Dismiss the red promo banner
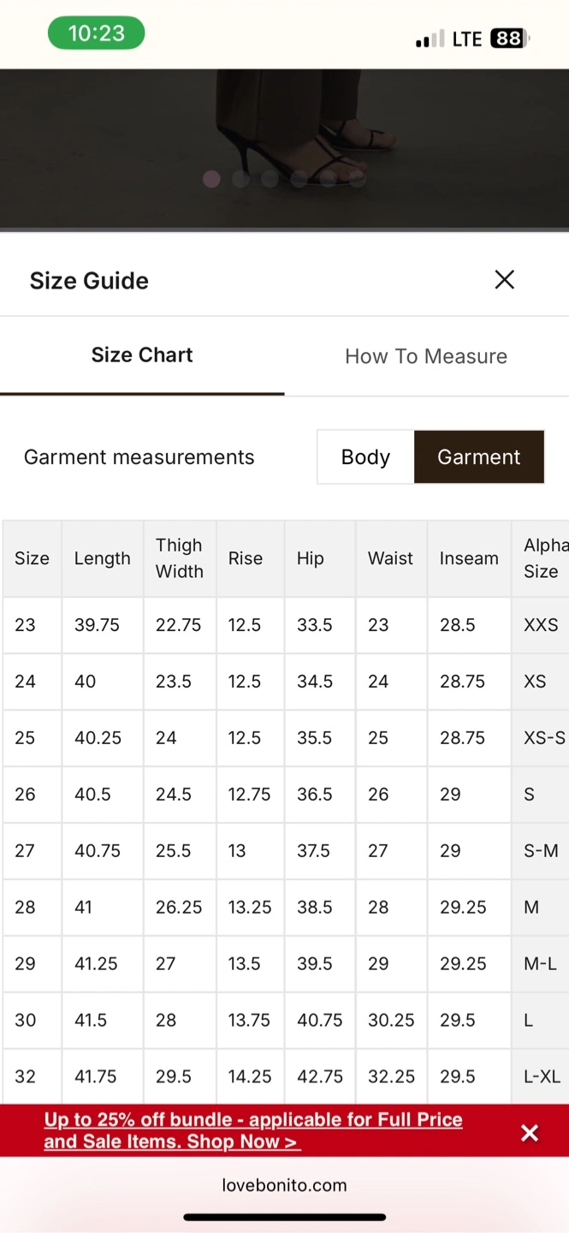 tap(530, 1133)
